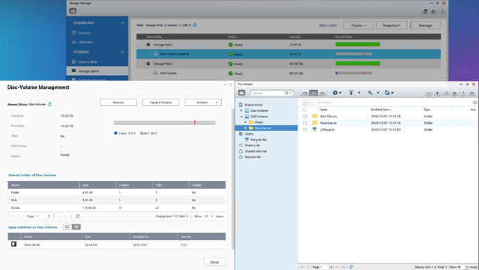Screen dimensions: 479x270
Task: Select Share Link in File Station tree
Action: point(252,145)
